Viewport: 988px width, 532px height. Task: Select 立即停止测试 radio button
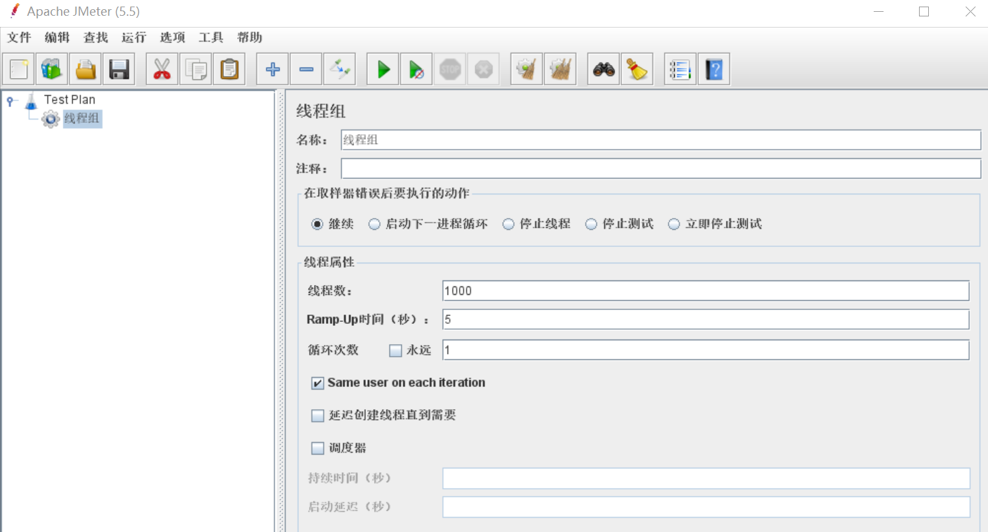click(x=674, y=224)
